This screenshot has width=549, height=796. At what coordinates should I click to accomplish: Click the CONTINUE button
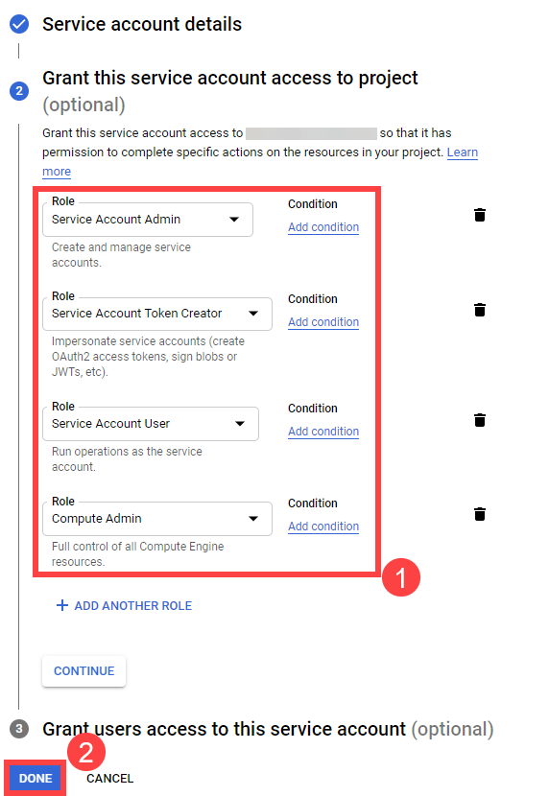click(84, 671)
